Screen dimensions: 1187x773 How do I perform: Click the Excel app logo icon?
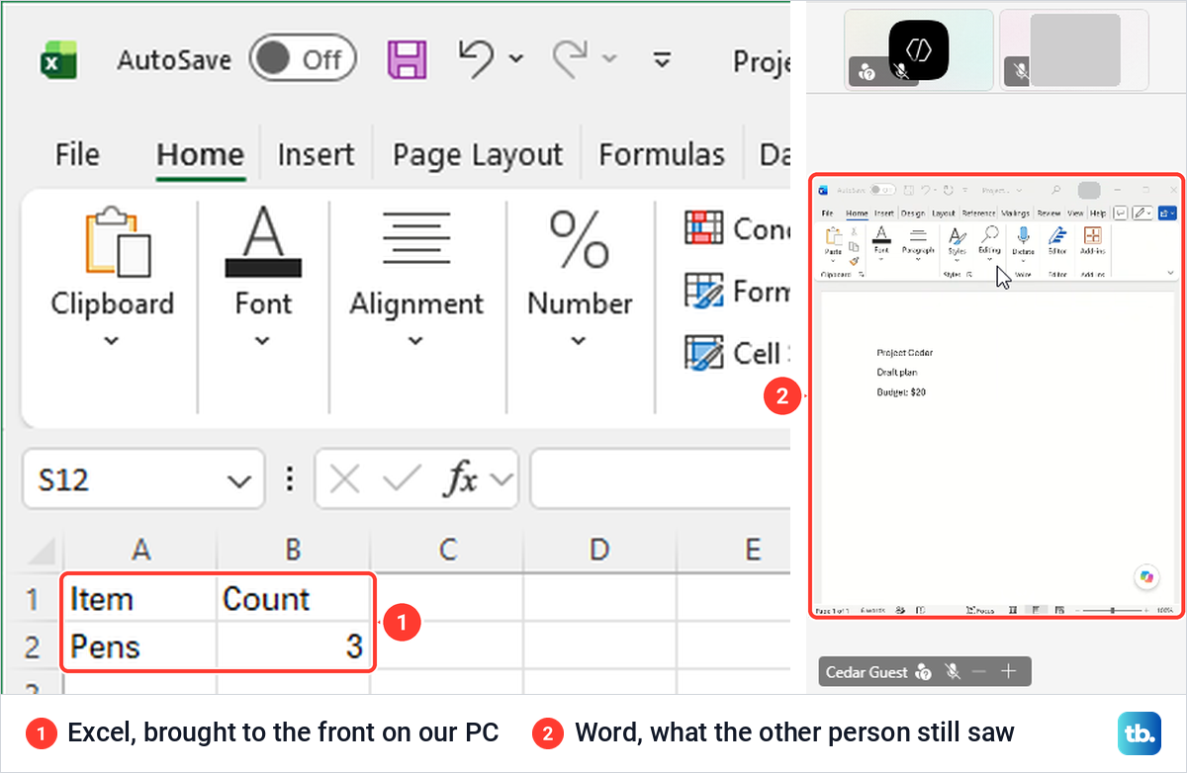[x=58, y=61]
